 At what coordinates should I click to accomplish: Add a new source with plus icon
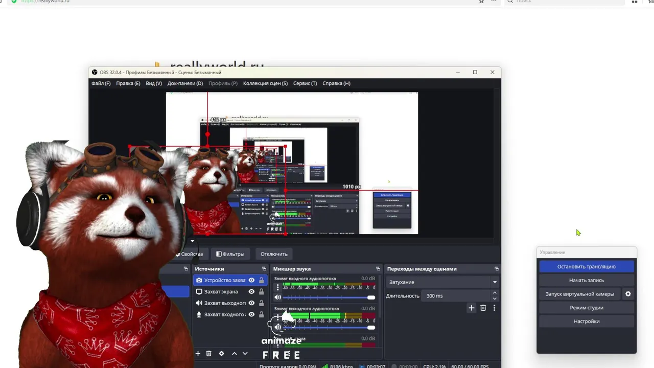coord(198,353)
